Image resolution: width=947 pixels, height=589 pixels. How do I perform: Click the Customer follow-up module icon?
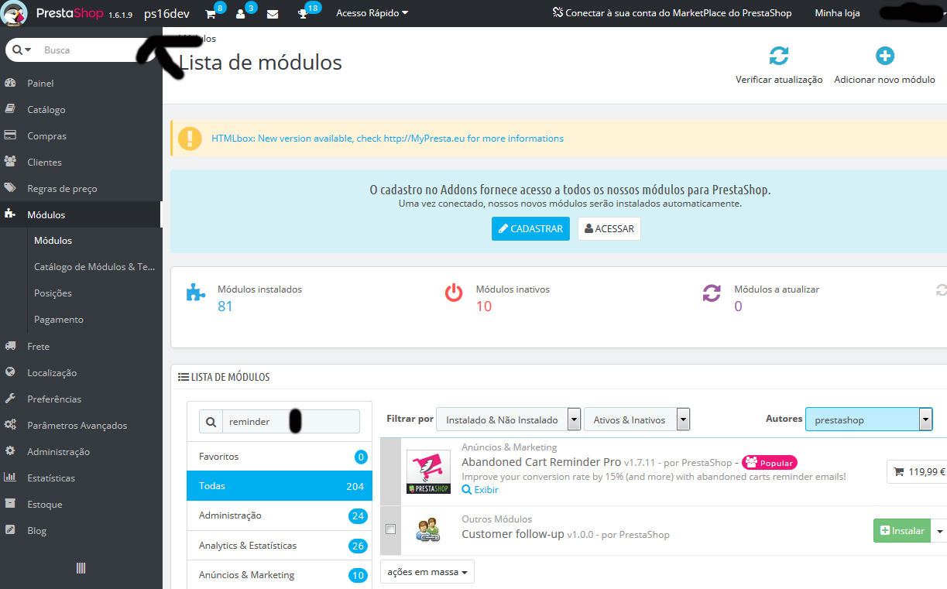428,530
